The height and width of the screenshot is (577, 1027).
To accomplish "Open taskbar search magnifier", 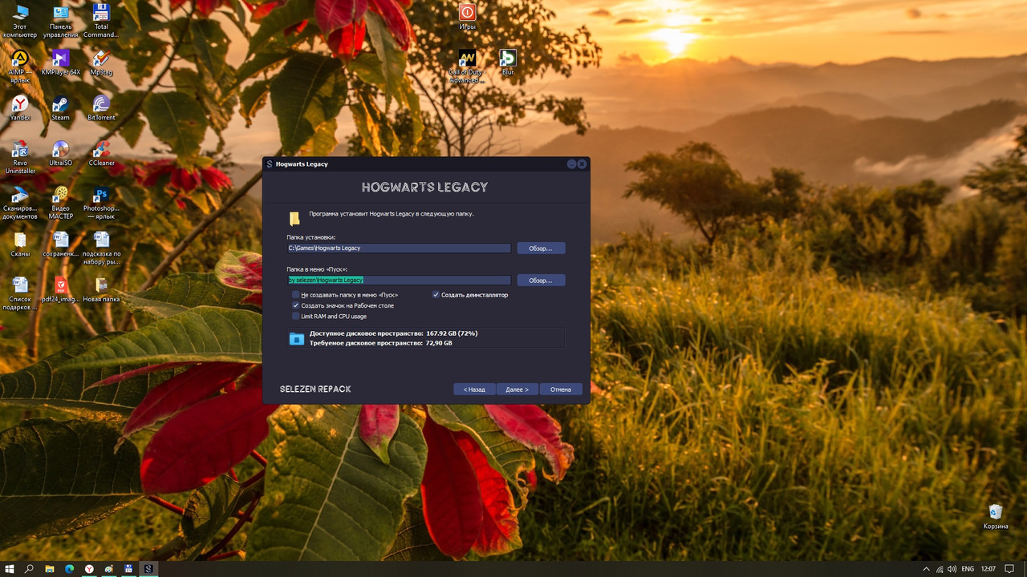I will coord(30,569).
